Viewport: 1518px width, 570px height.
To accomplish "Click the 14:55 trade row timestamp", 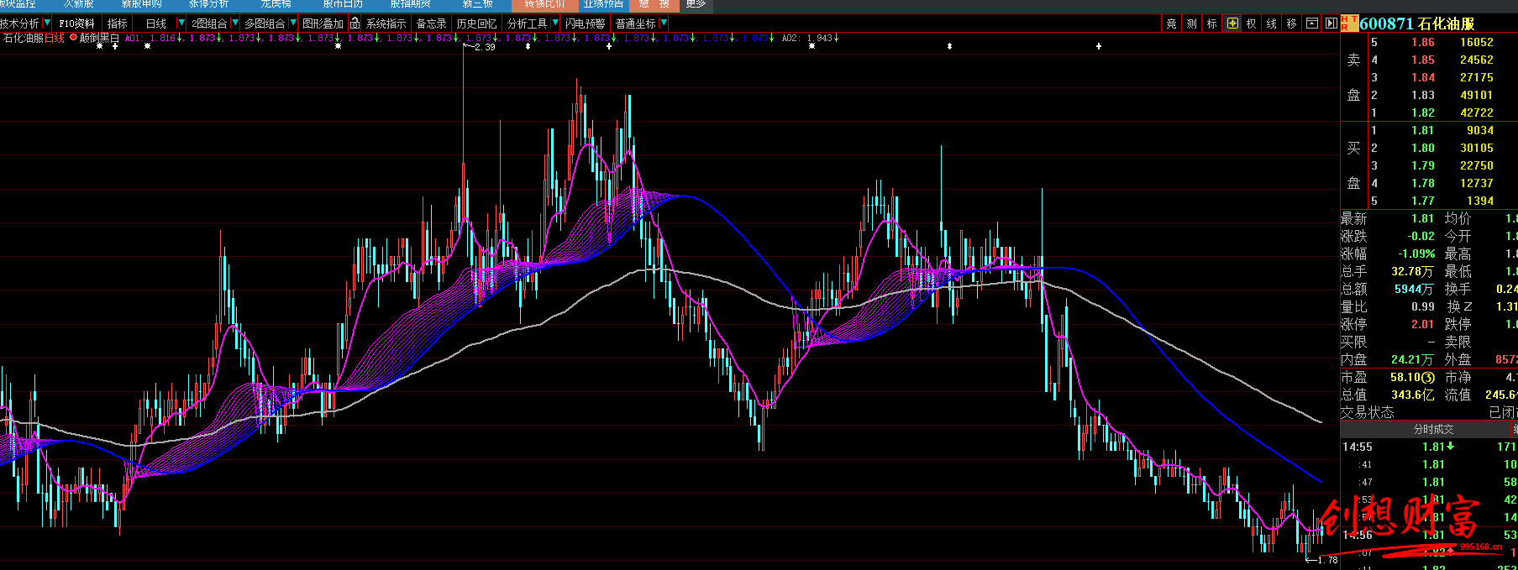I will coord(1357,447).
